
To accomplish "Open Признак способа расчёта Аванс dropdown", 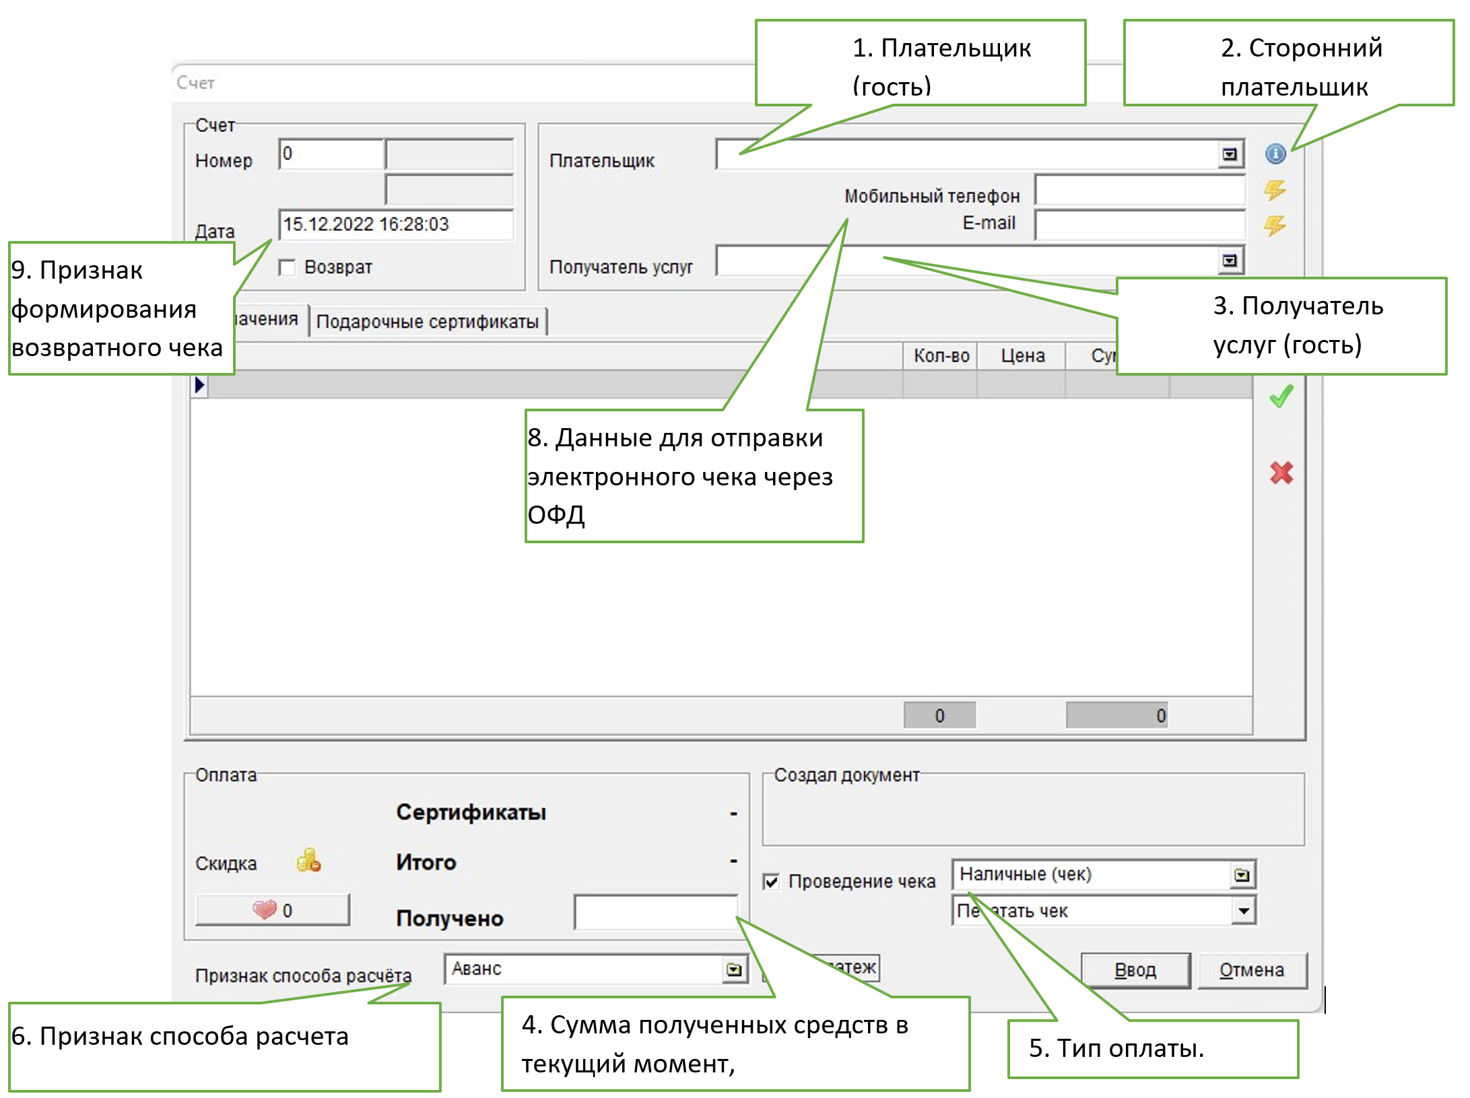I will tap(734, 969).
